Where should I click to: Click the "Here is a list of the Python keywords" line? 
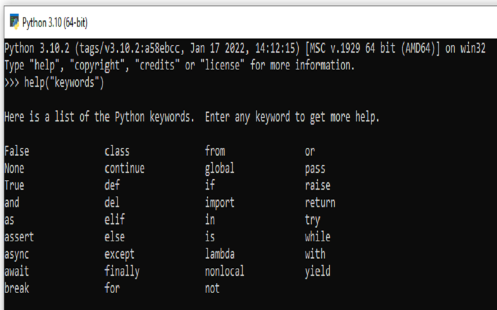[x=192, y=117]
